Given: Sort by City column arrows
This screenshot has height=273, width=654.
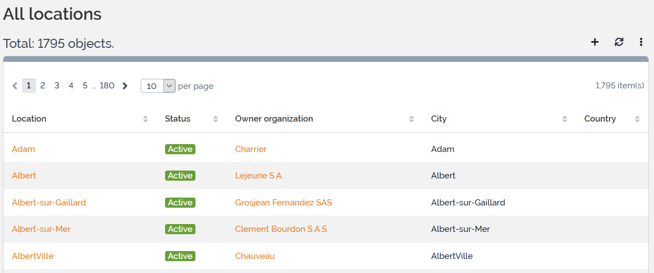Looking at the screenshot, I should [x=564, y=119].
